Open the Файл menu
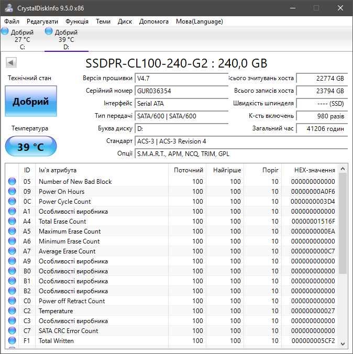 (x=12, y=21)
